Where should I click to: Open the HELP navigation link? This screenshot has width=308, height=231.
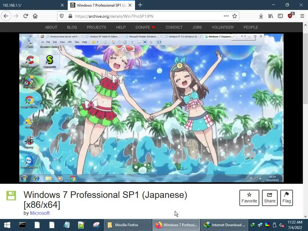(121, 27)
